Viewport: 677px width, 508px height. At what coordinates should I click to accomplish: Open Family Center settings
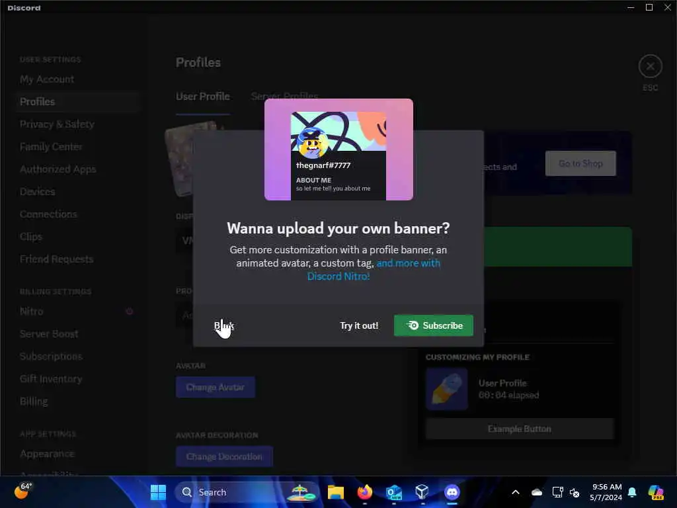click(x=50, y=146)
